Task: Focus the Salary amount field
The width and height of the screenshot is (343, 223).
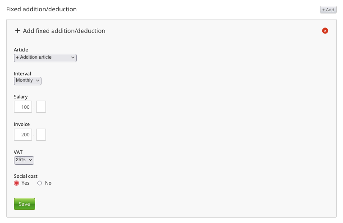Action: coord(23,107)
